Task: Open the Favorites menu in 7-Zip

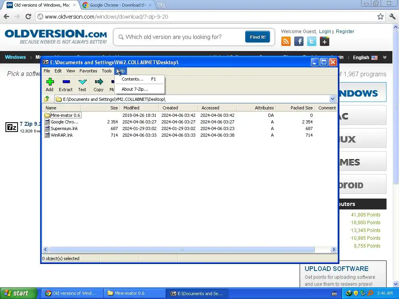Action: click(x=88, y=71)
